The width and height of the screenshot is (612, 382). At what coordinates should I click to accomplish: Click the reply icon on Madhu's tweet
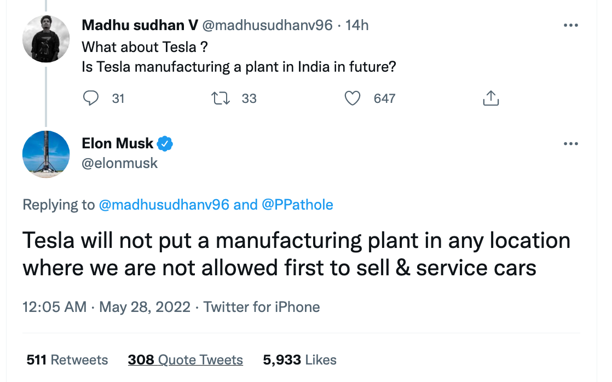[91, 99]
